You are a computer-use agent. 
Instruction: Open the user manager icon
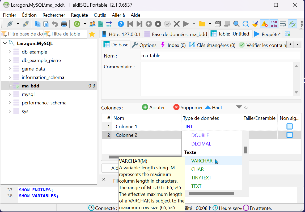point(92,24)
